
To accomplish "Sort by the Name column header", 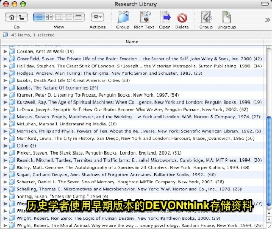I will (132, 42).
